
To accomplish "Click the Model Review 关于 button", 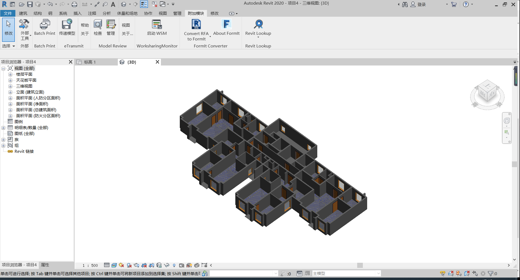I will tap(85, 33).
